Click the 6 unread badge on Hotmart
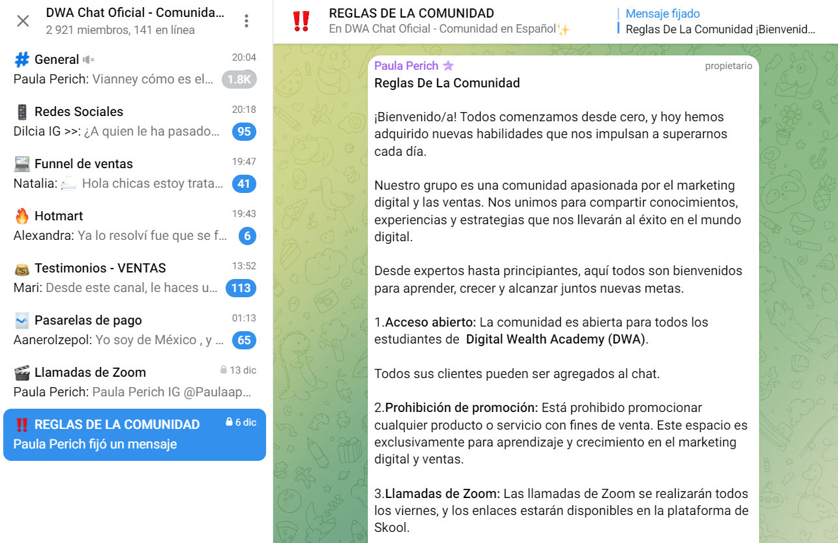This screenshot has width=838, height=543. click(247, 236)
